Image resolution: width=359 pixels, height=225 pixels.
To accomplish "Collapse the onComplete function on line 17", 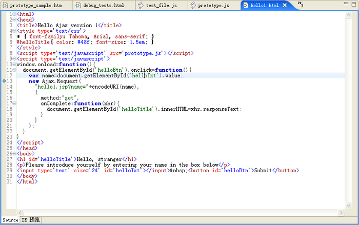I will pyautogui.click(x=14, y=104).
